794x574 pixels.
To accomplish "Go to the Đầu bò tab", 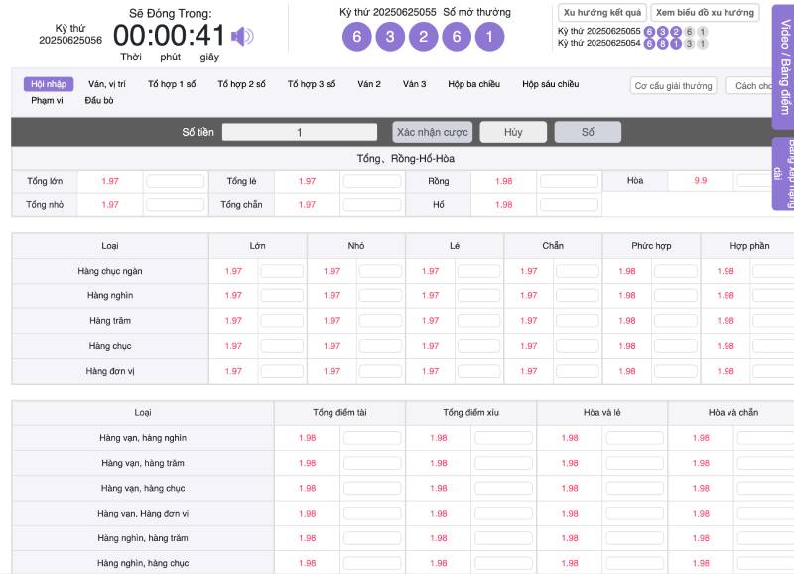I will coord(99,100).
